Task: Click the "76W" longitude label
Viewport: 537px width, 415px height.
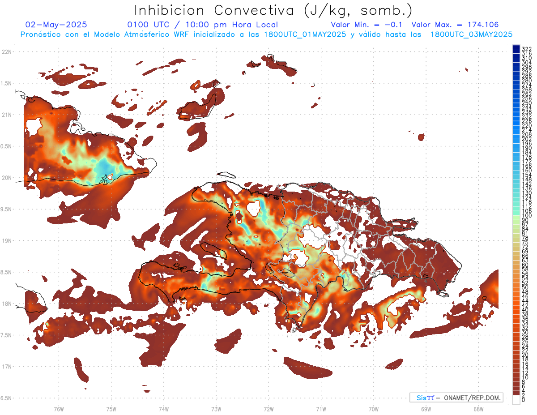Action: point(59,409)
